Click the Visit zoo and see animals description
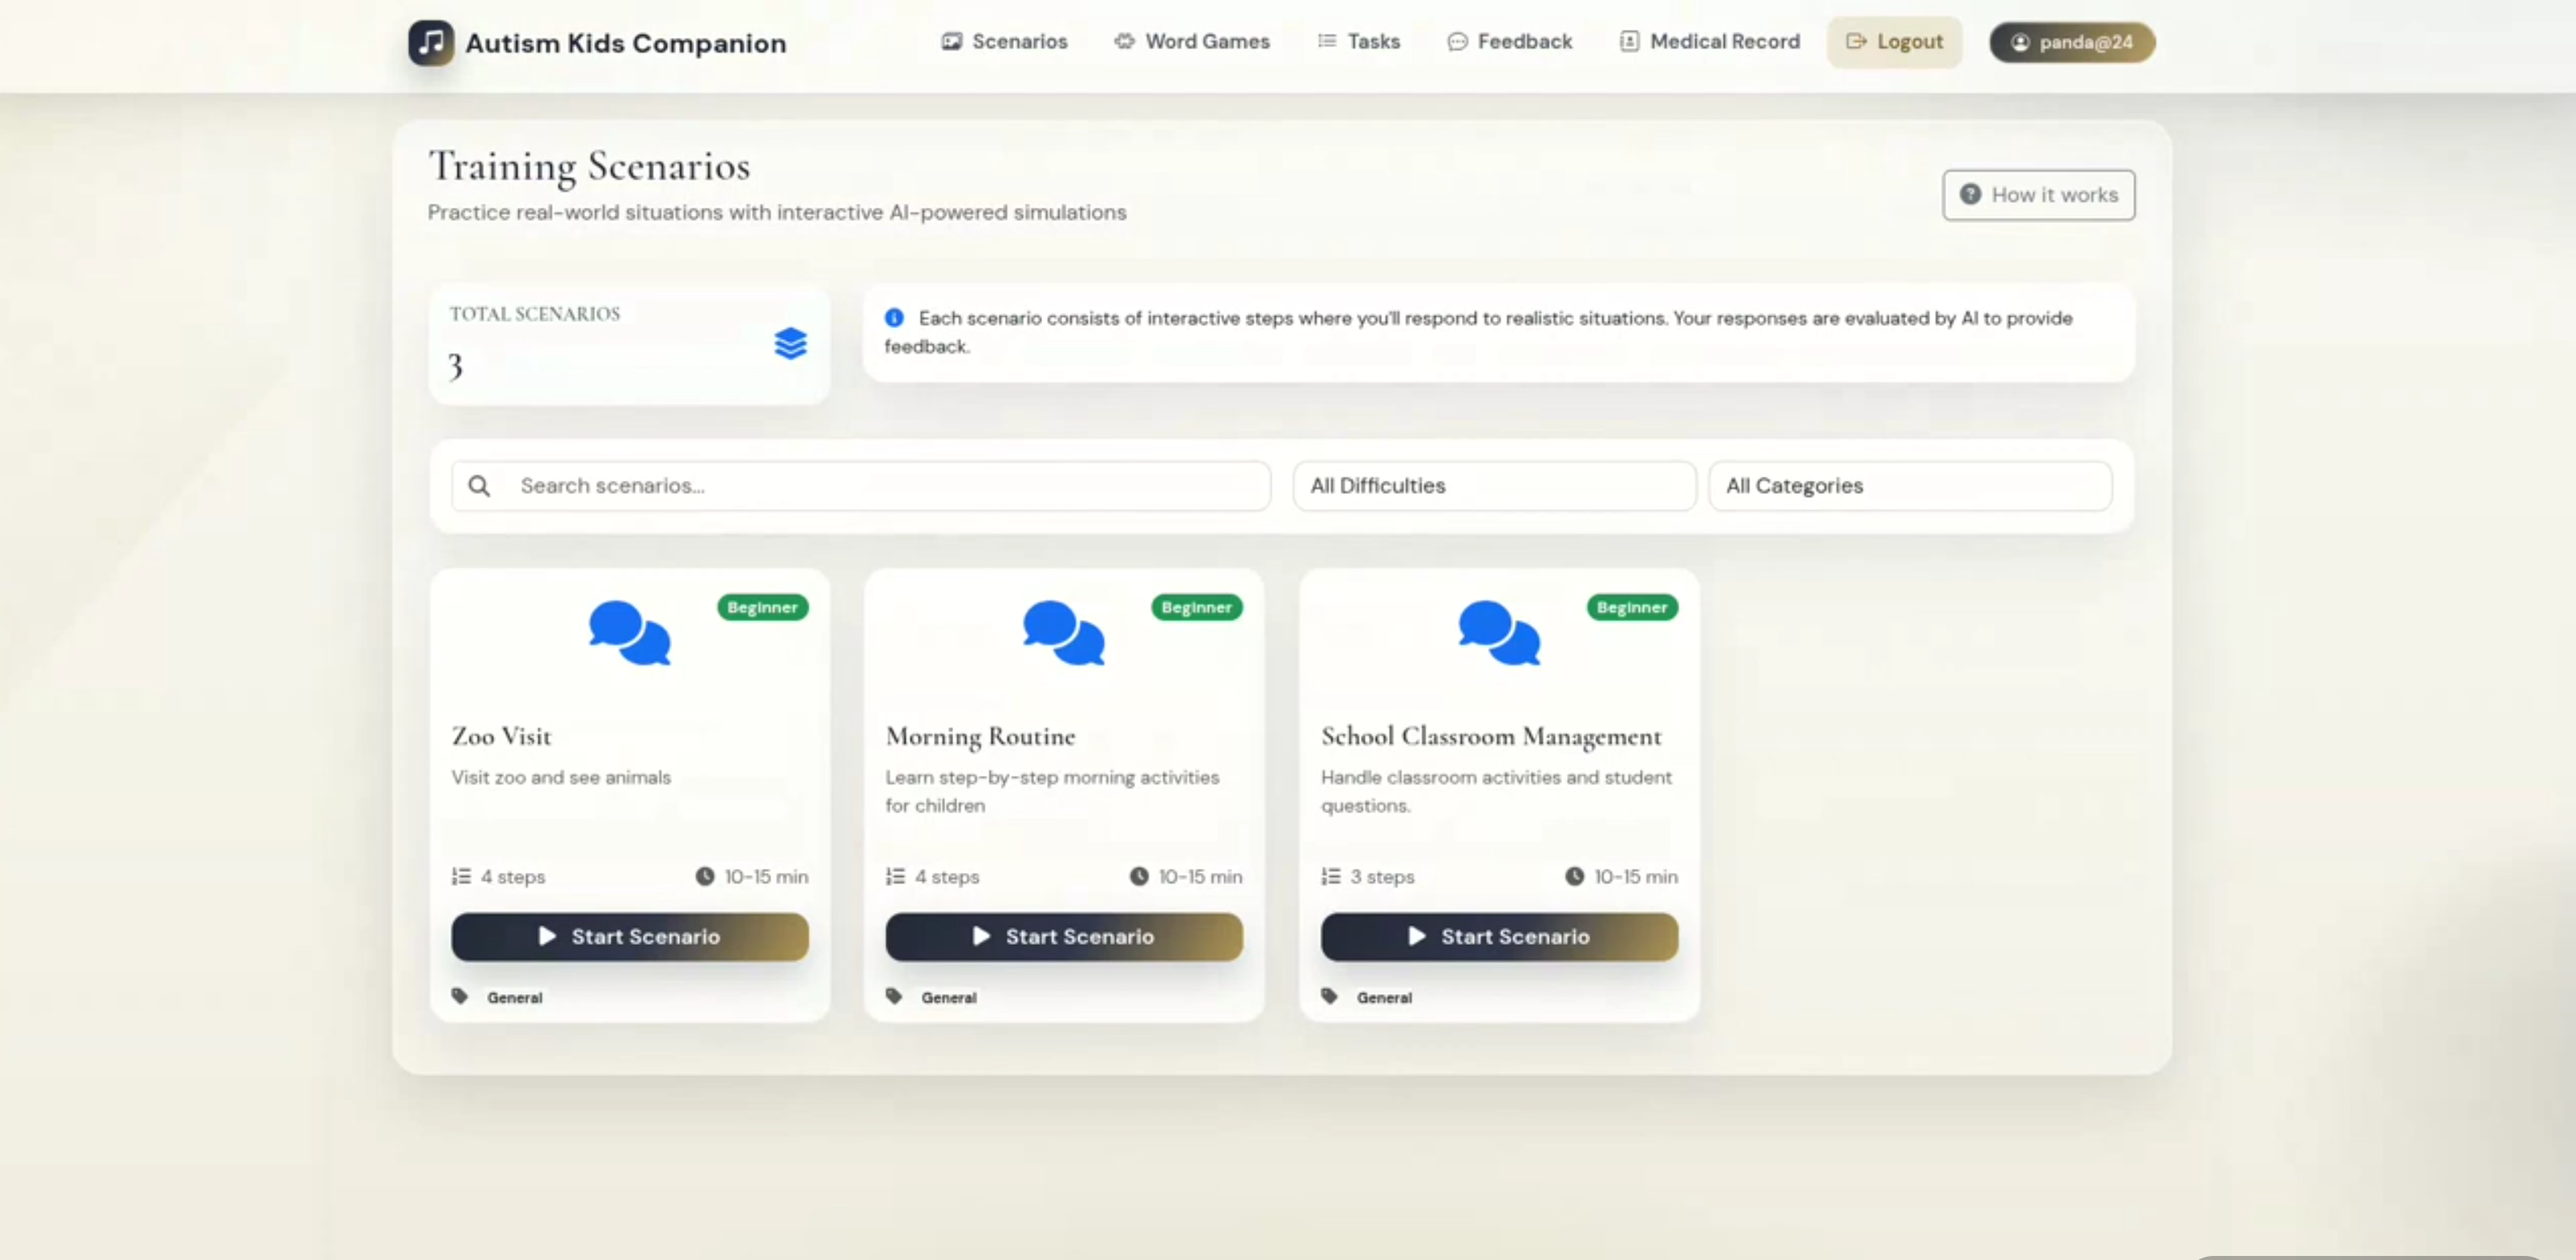 point(561,777)
